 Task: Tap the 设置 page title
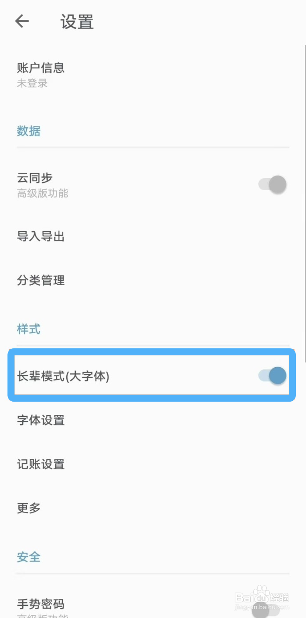point(77,22)
